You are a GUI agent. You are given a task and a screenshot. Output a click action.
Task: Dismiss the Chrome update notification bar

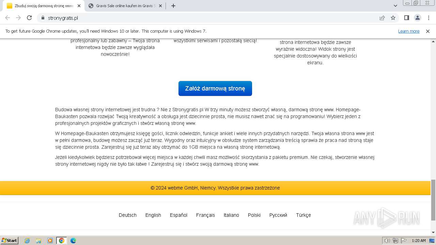pyautogui.click(x=428, y=31)
